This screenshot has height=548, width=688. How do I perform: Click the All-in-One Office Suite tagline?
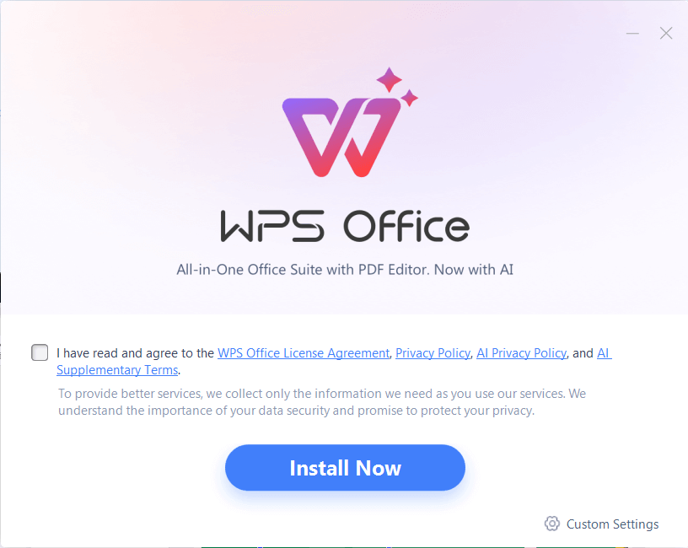345,270
